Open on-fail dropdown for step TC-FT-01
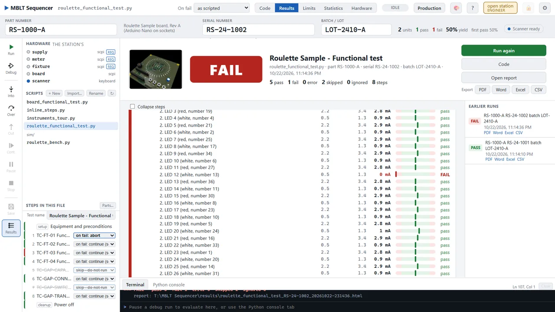 pos(94,235)
